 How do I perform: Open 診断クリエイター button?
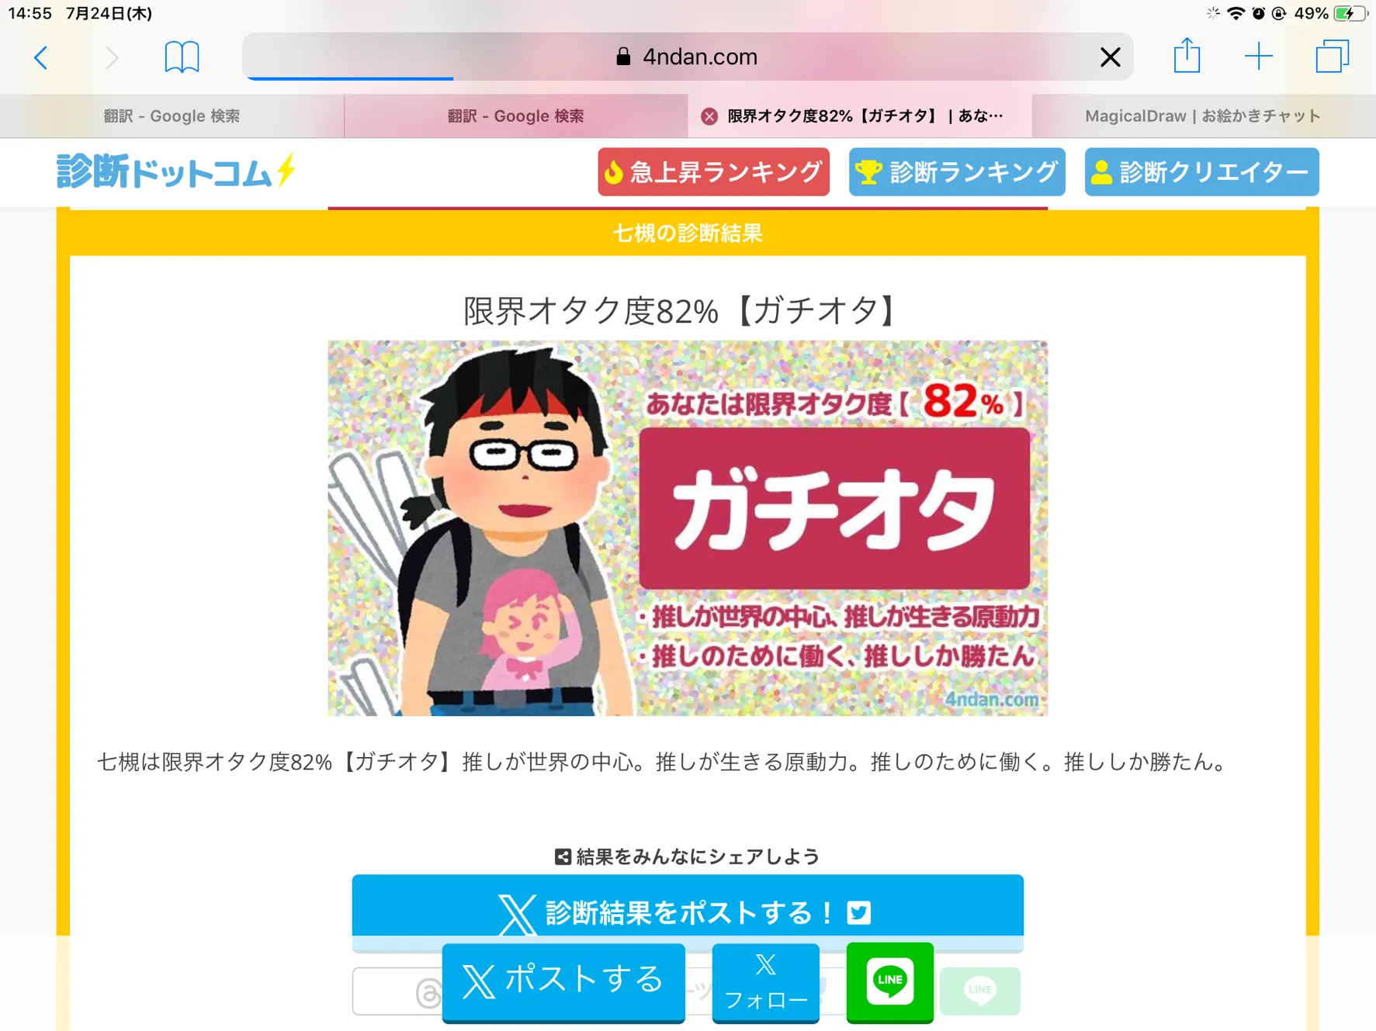coord(1201,172)
